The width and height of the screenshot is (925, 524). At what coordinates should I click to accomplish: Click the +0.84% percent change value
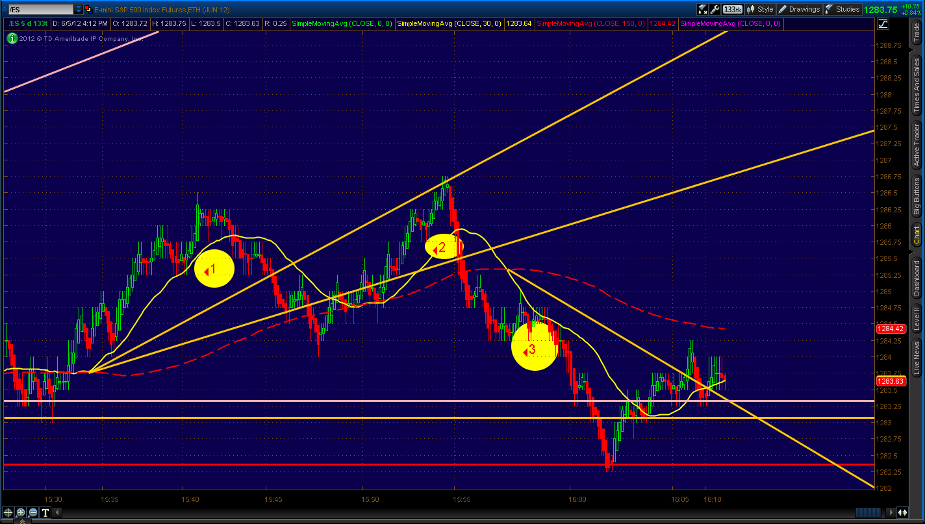tap(912, 12)
